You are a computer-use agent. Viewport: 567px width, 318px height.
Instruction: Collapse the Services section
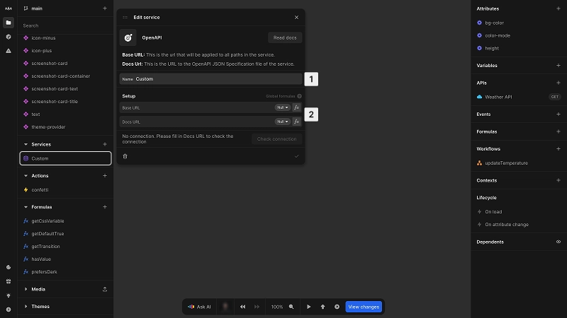[26, 144]
